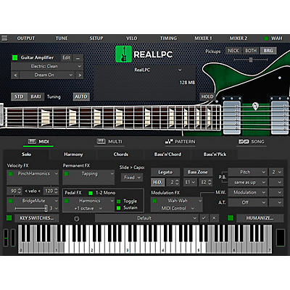Screen dimensions: 290x290
Task: Open the Electric: Clean amp dropdown
Action: point(47,66)
